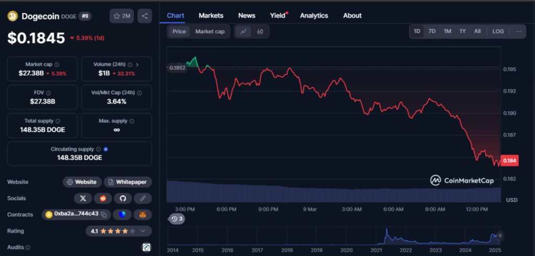Viewport: 535px width, 256px height.
Task: Open the Yield tab
Action: (278, 15)
